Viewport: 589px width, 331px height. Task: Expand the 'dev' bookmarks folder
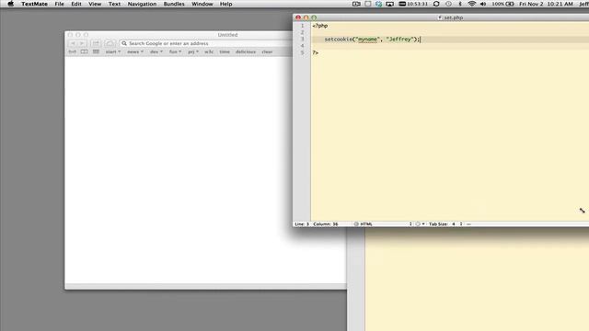156,51
